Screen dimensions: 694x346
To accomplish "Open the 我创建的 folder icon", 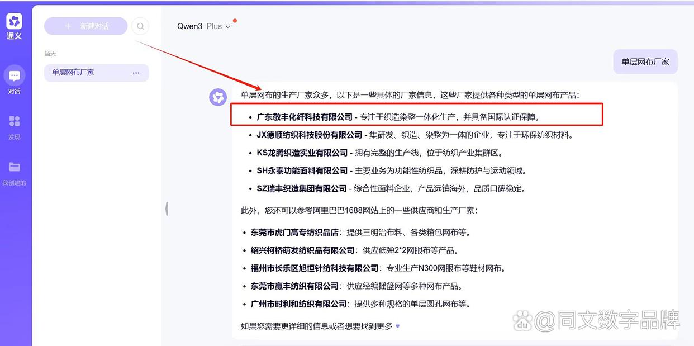I will [x=15, y=167].
